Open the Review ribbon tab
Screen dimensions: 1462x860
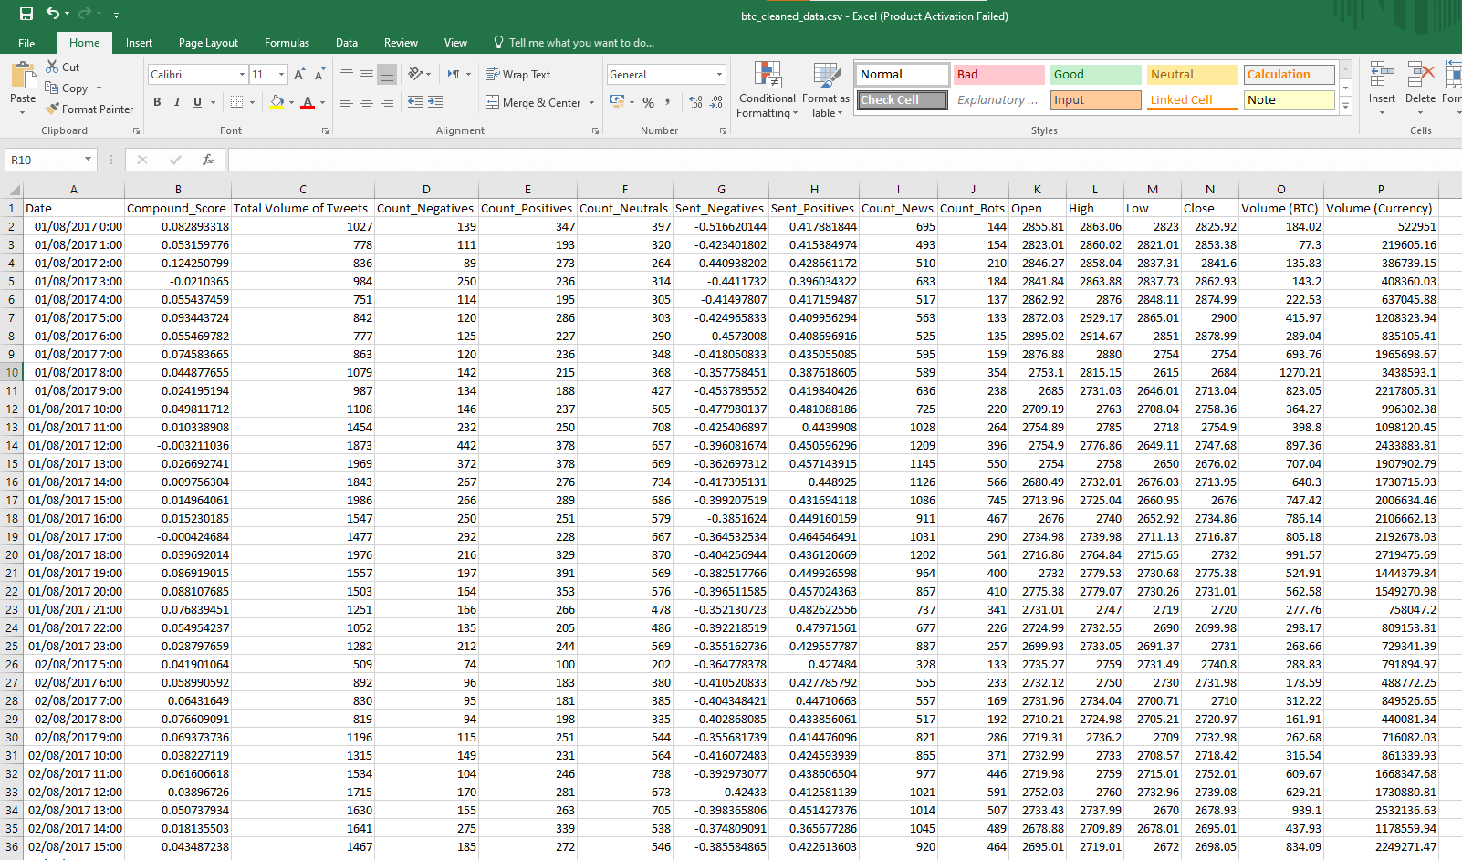click(401, 42)
